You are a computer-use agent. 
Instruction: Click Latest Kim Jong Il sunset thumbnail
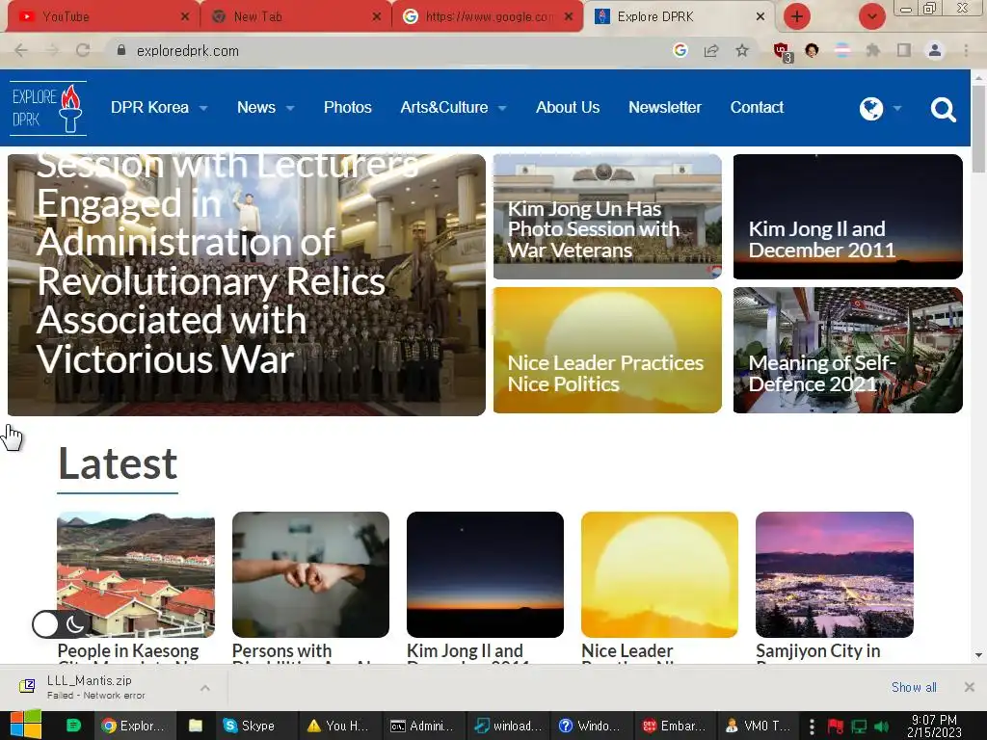point(486,574)
